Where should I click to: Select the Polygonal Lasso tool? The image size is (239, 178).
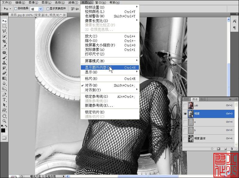click(x=4, y=31)
